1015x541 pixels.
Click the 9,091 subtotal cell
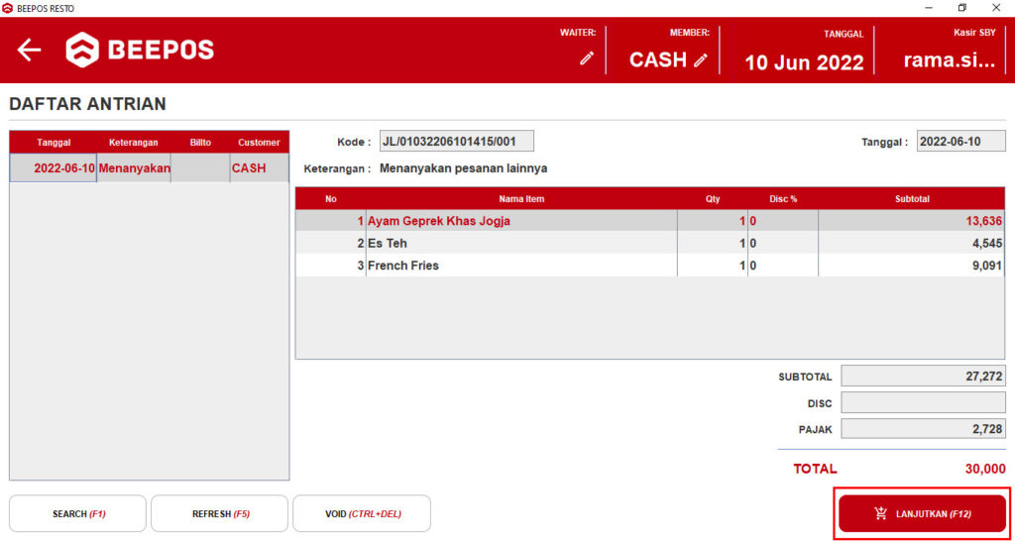point(911,266)
